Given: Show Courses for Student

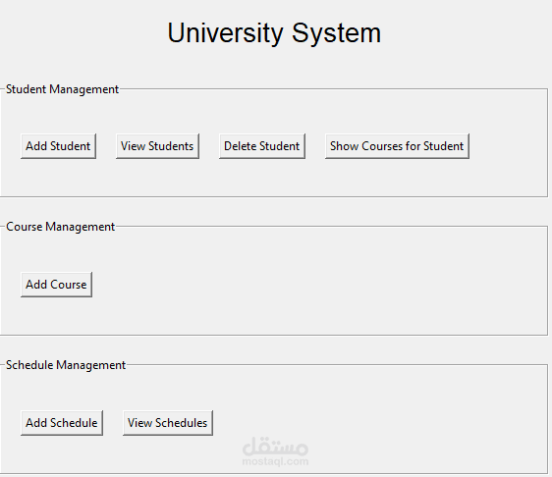Looking at the screenshot, I should (397, 146).
